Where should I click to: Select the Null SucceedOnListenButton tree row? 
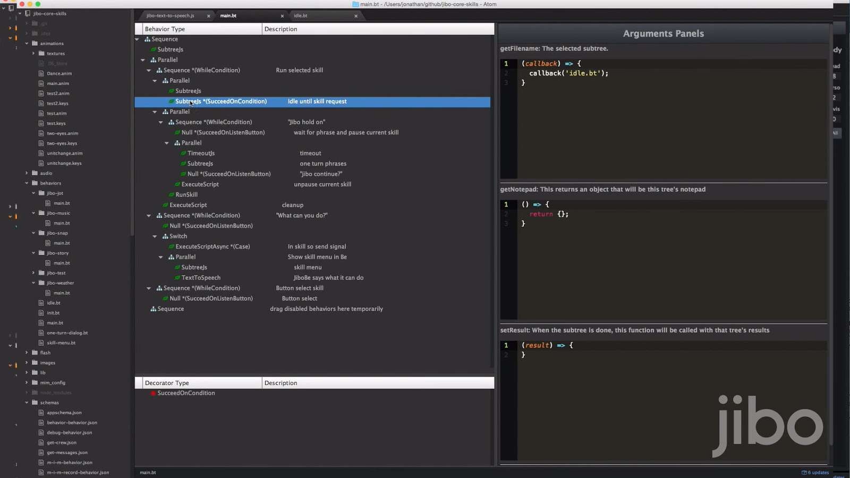(223, 132)
